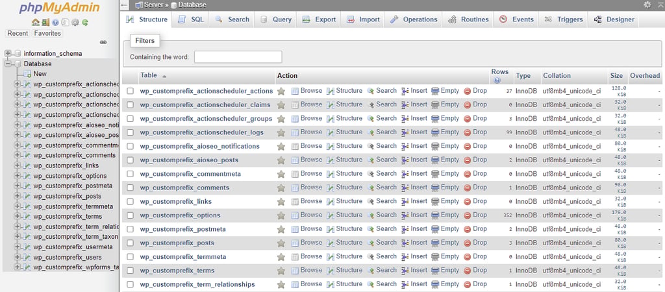Expand wp_customprefix_options tree node

(x=18, y=176)
